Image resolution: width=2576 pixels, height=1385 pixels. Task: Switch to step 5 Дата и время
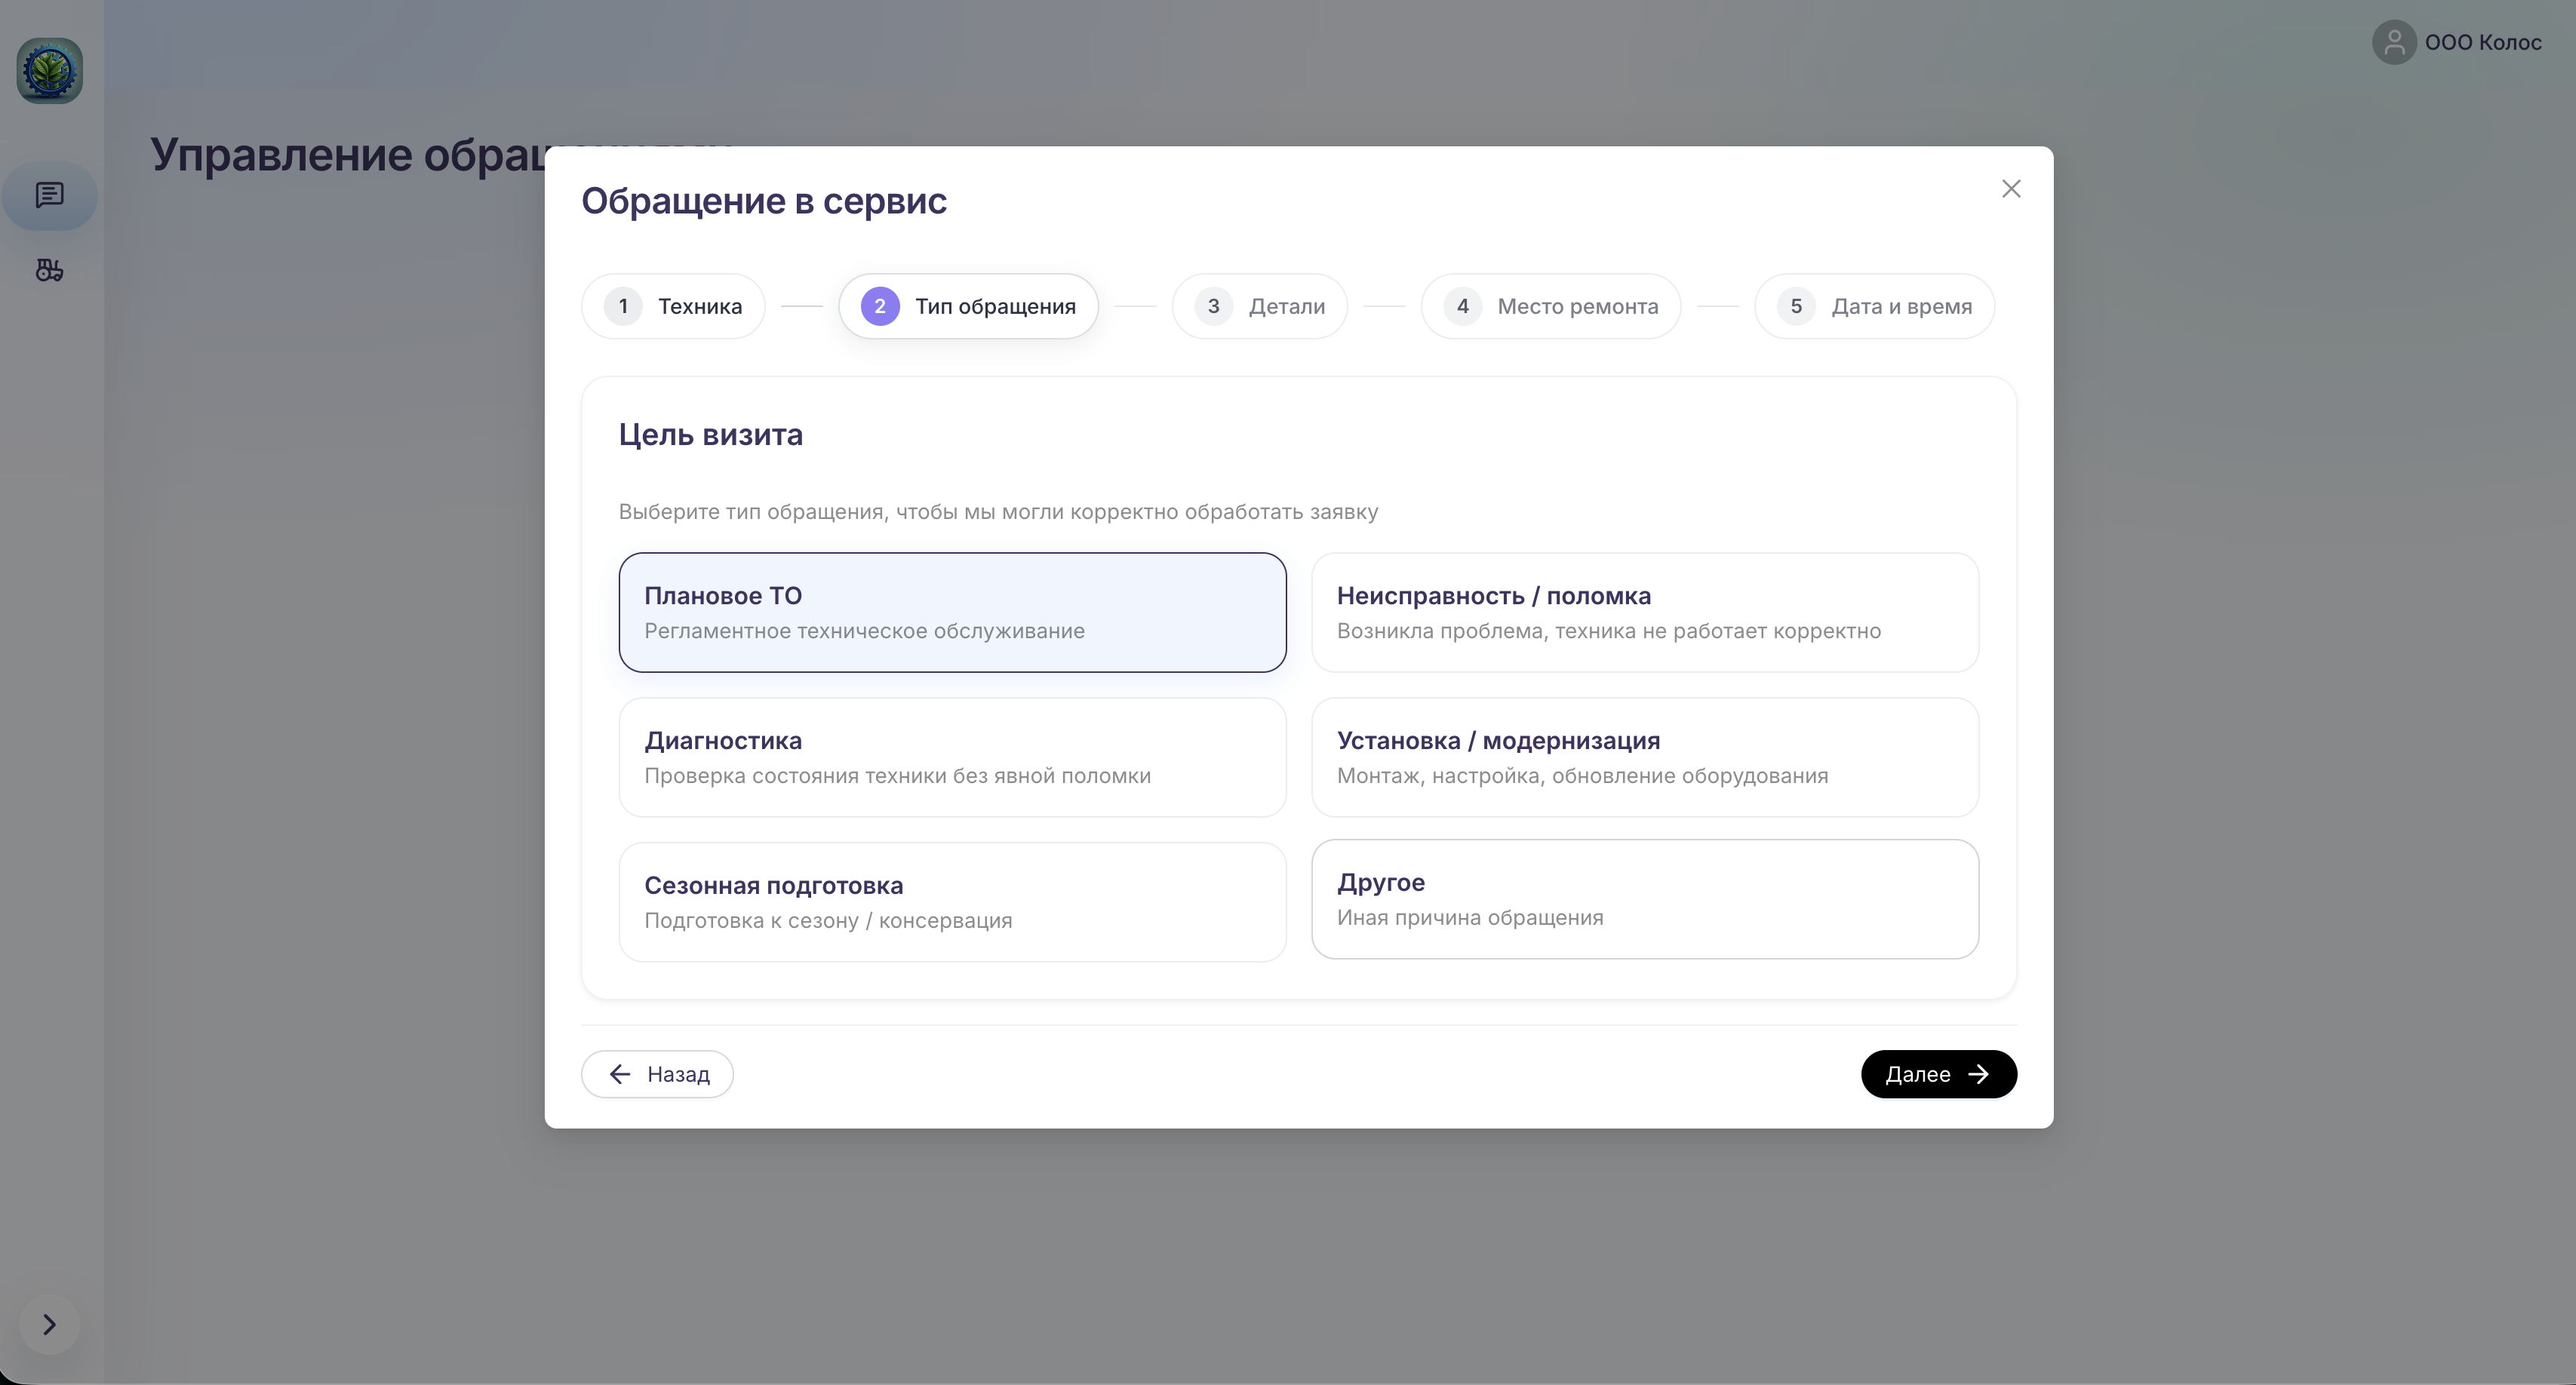[x=1874, y=306]
